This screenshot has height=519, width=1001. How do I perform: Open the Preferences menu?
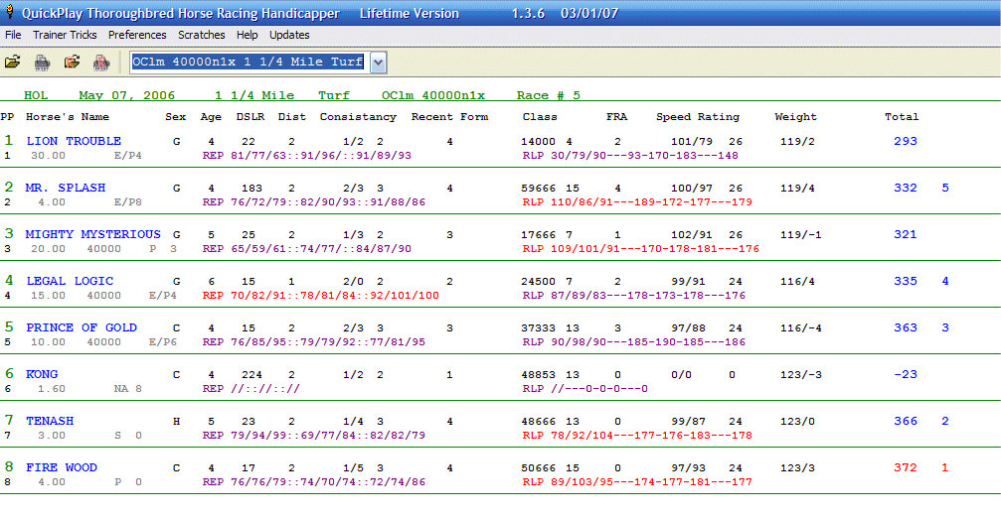coord(137,35)
